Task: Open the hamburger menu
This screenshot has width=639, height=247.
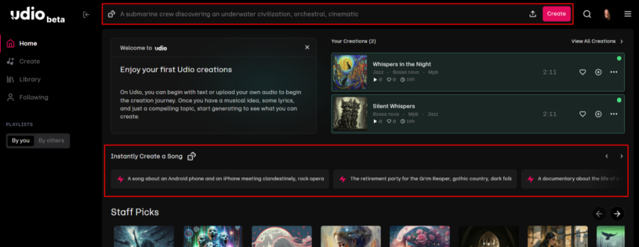Action: (628, 14)
